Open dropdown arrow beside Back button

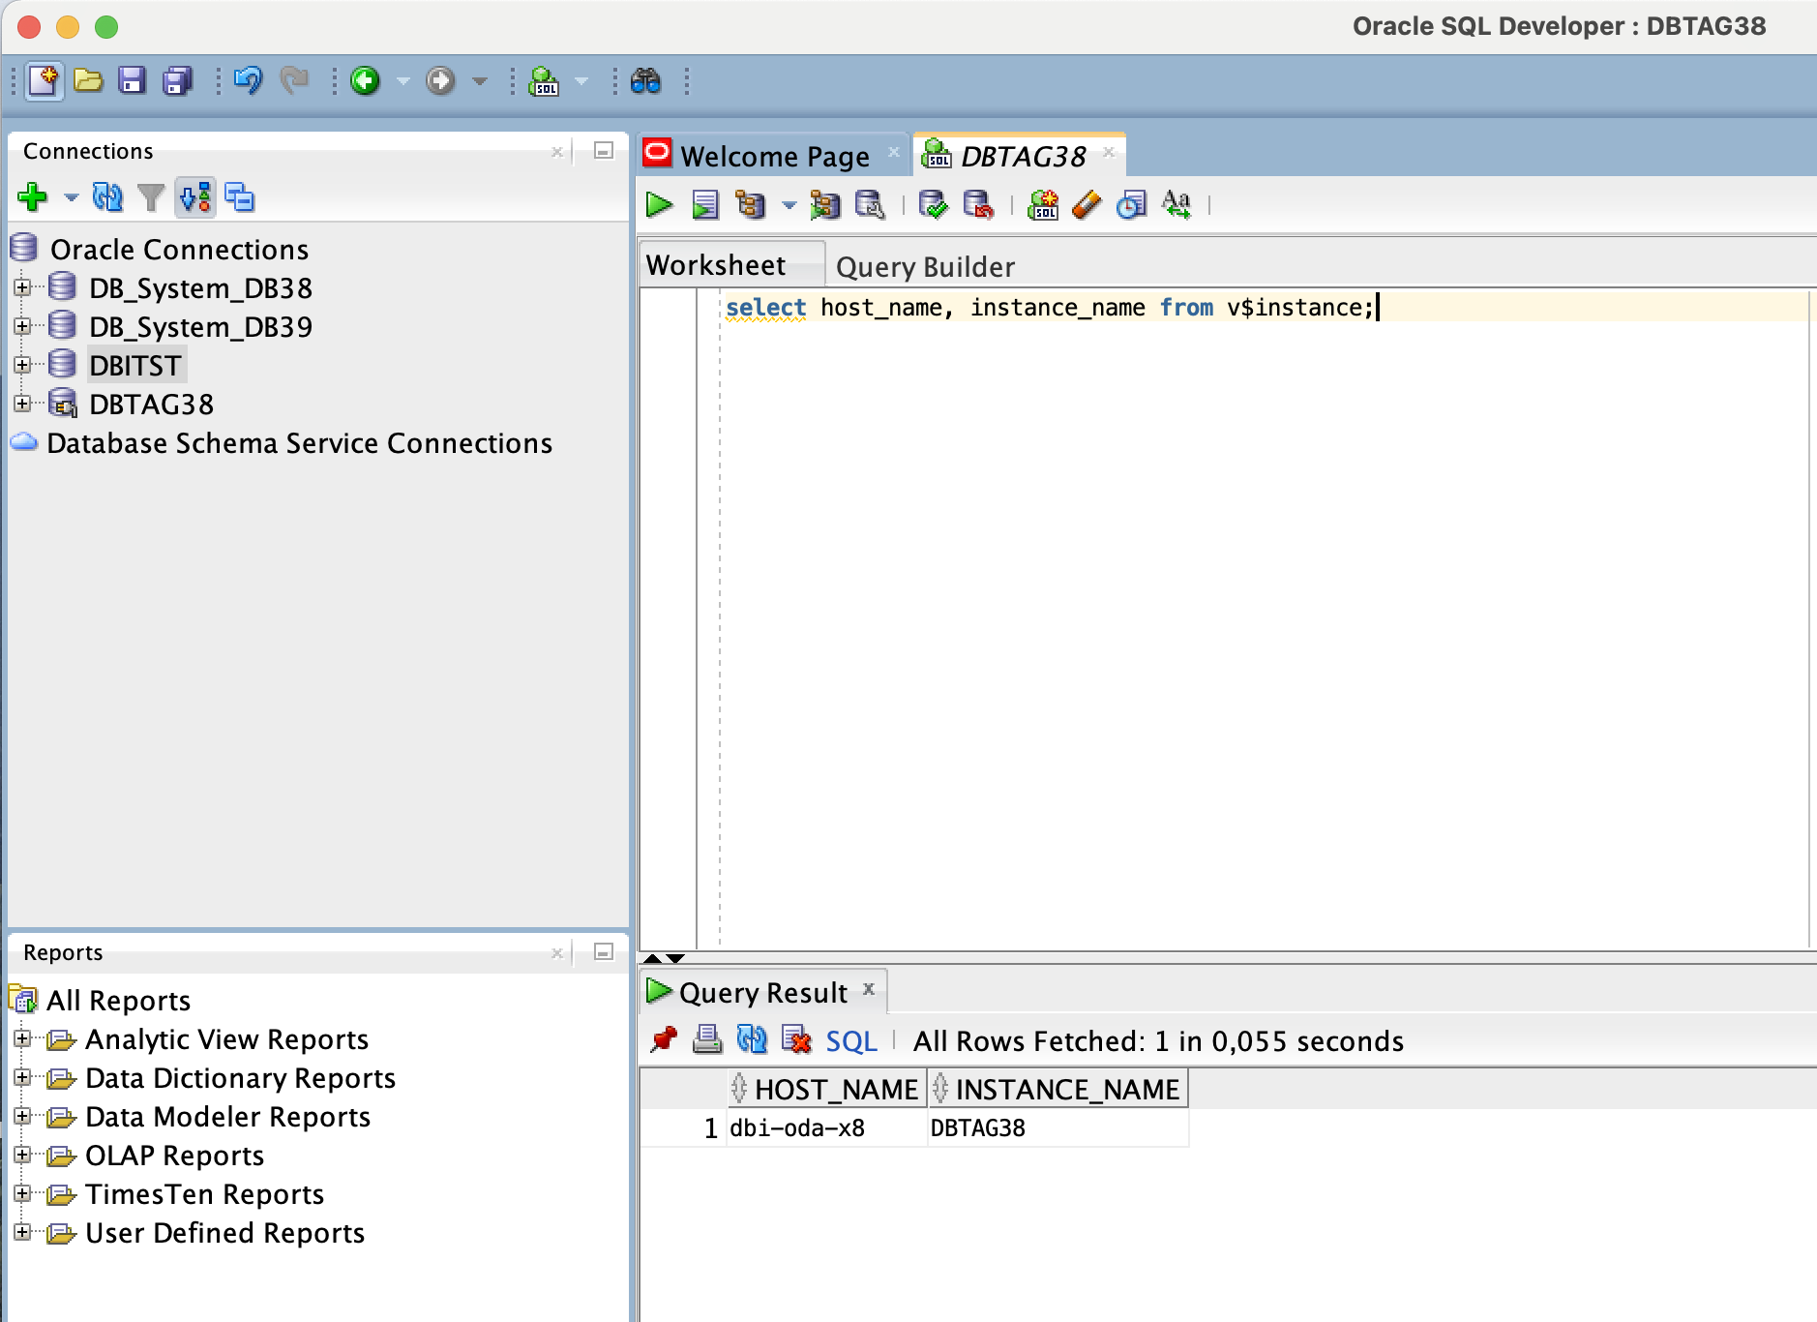click(403, 81)
